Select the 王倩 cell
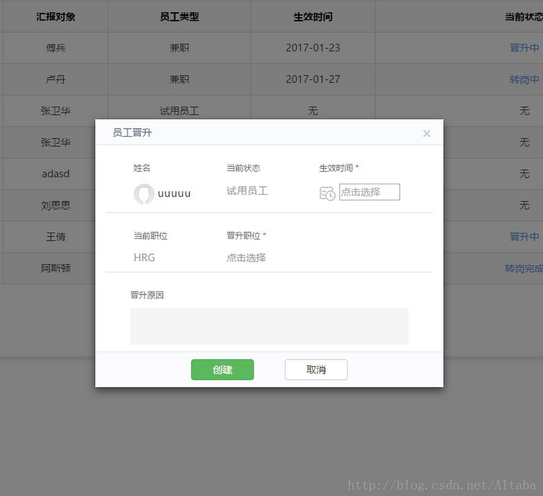Viewport: 543px width, 496px height. pos(56,237)
